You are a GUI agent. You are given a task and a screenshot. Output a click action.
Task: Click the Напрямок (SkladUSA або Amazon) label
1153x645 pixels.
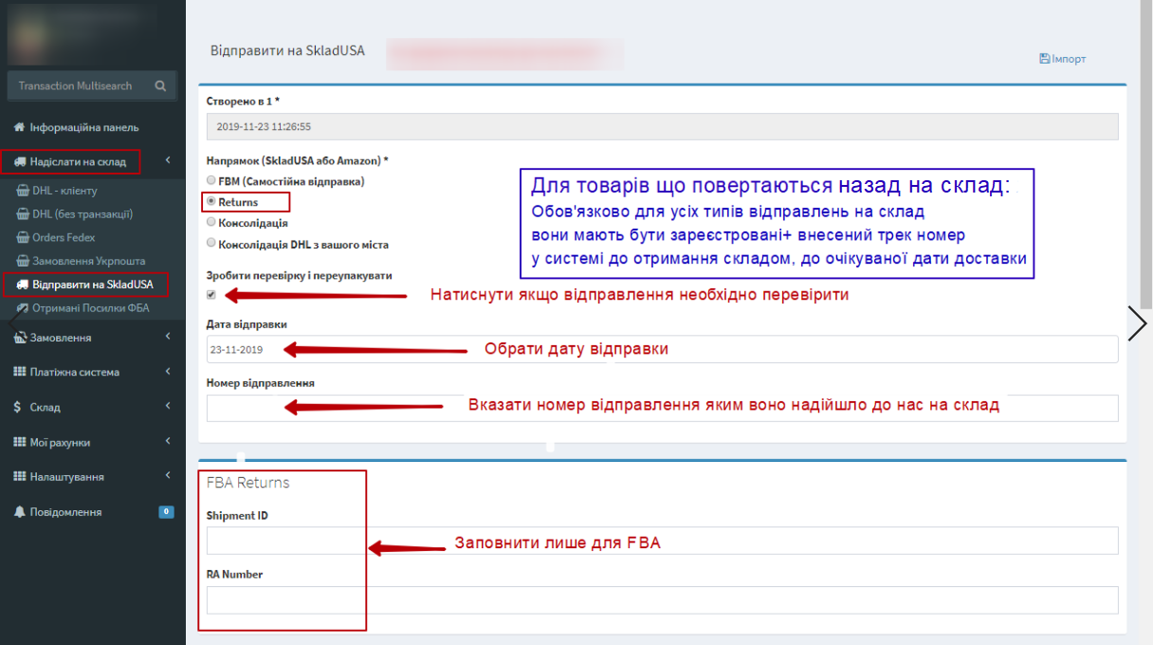click(x=298, y=160)
